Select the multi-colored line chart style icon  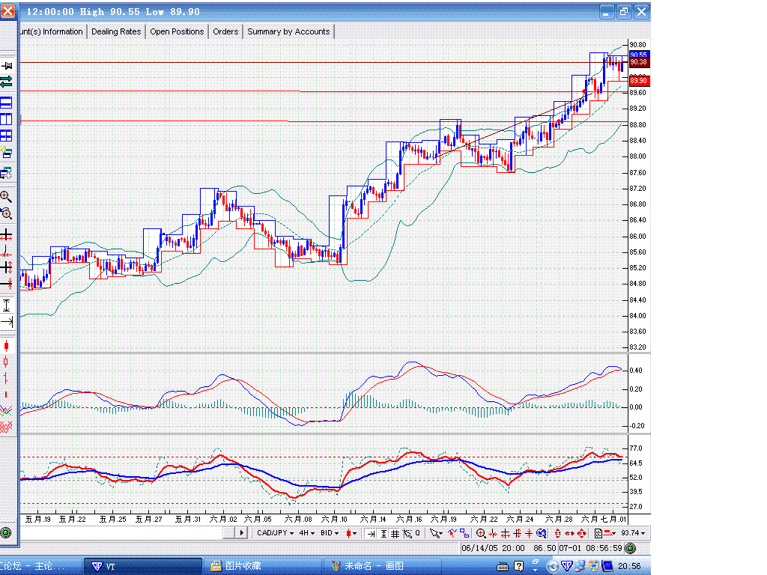pos(6,410)
